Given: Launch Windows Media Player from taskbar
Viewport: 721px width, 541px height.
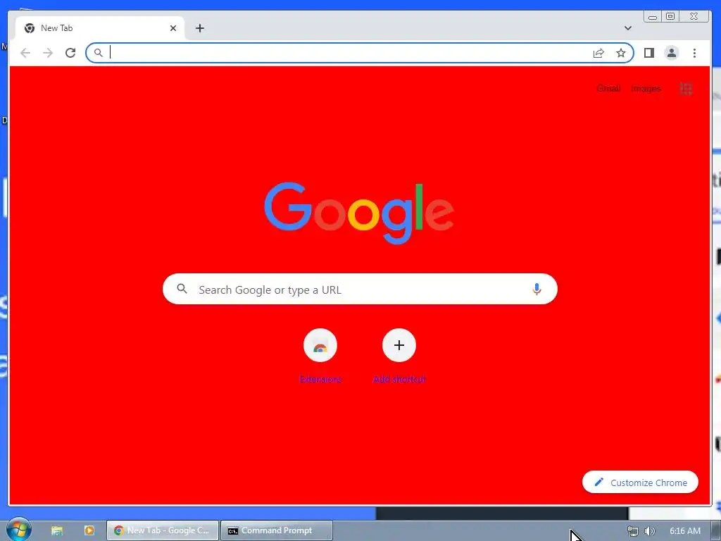Looking at the screenshot, I should (x=89, y=530).
